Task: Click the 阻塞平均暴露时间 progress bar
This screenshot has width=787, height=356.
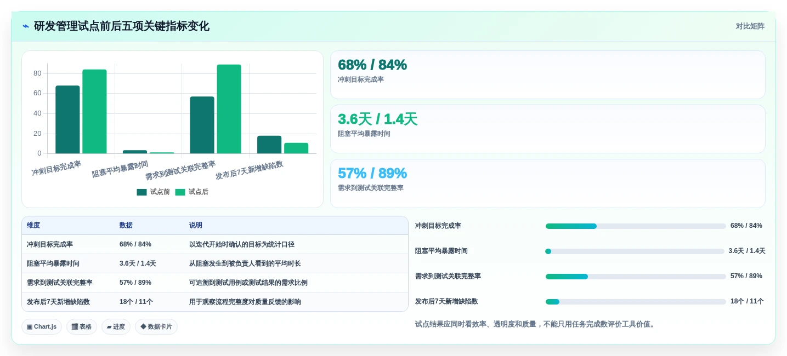Action: (x=635, y=251)
